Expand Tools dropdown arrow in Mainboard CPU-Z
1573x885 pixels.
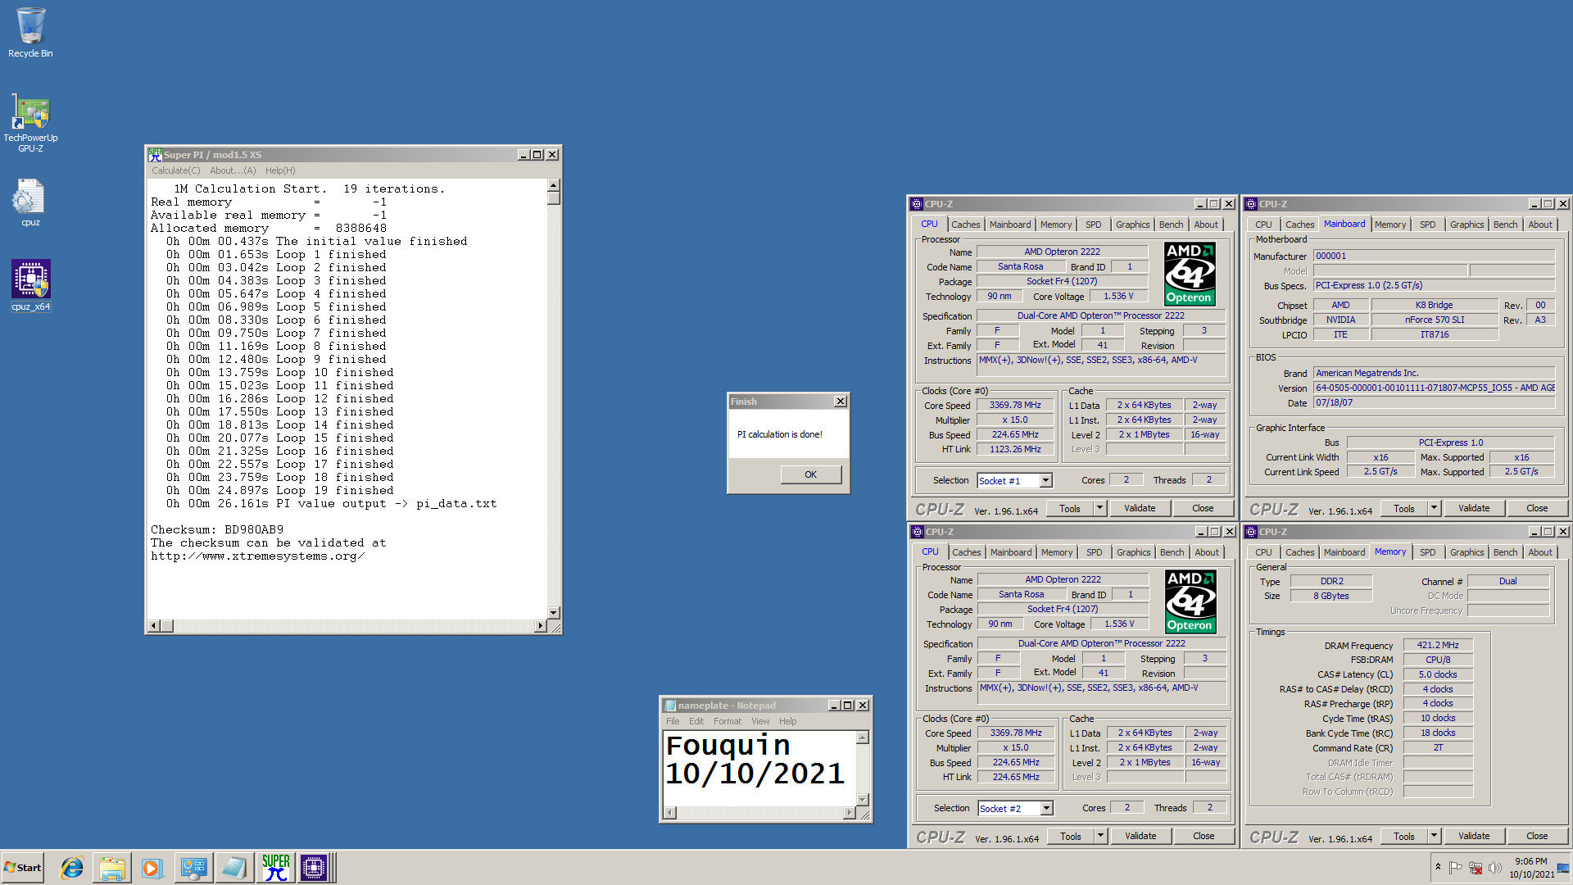pyautogui.click(x=1434, y=508)
